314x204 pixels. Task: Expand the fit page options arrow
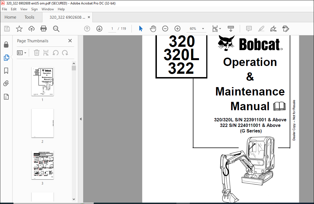coord(220,29)
